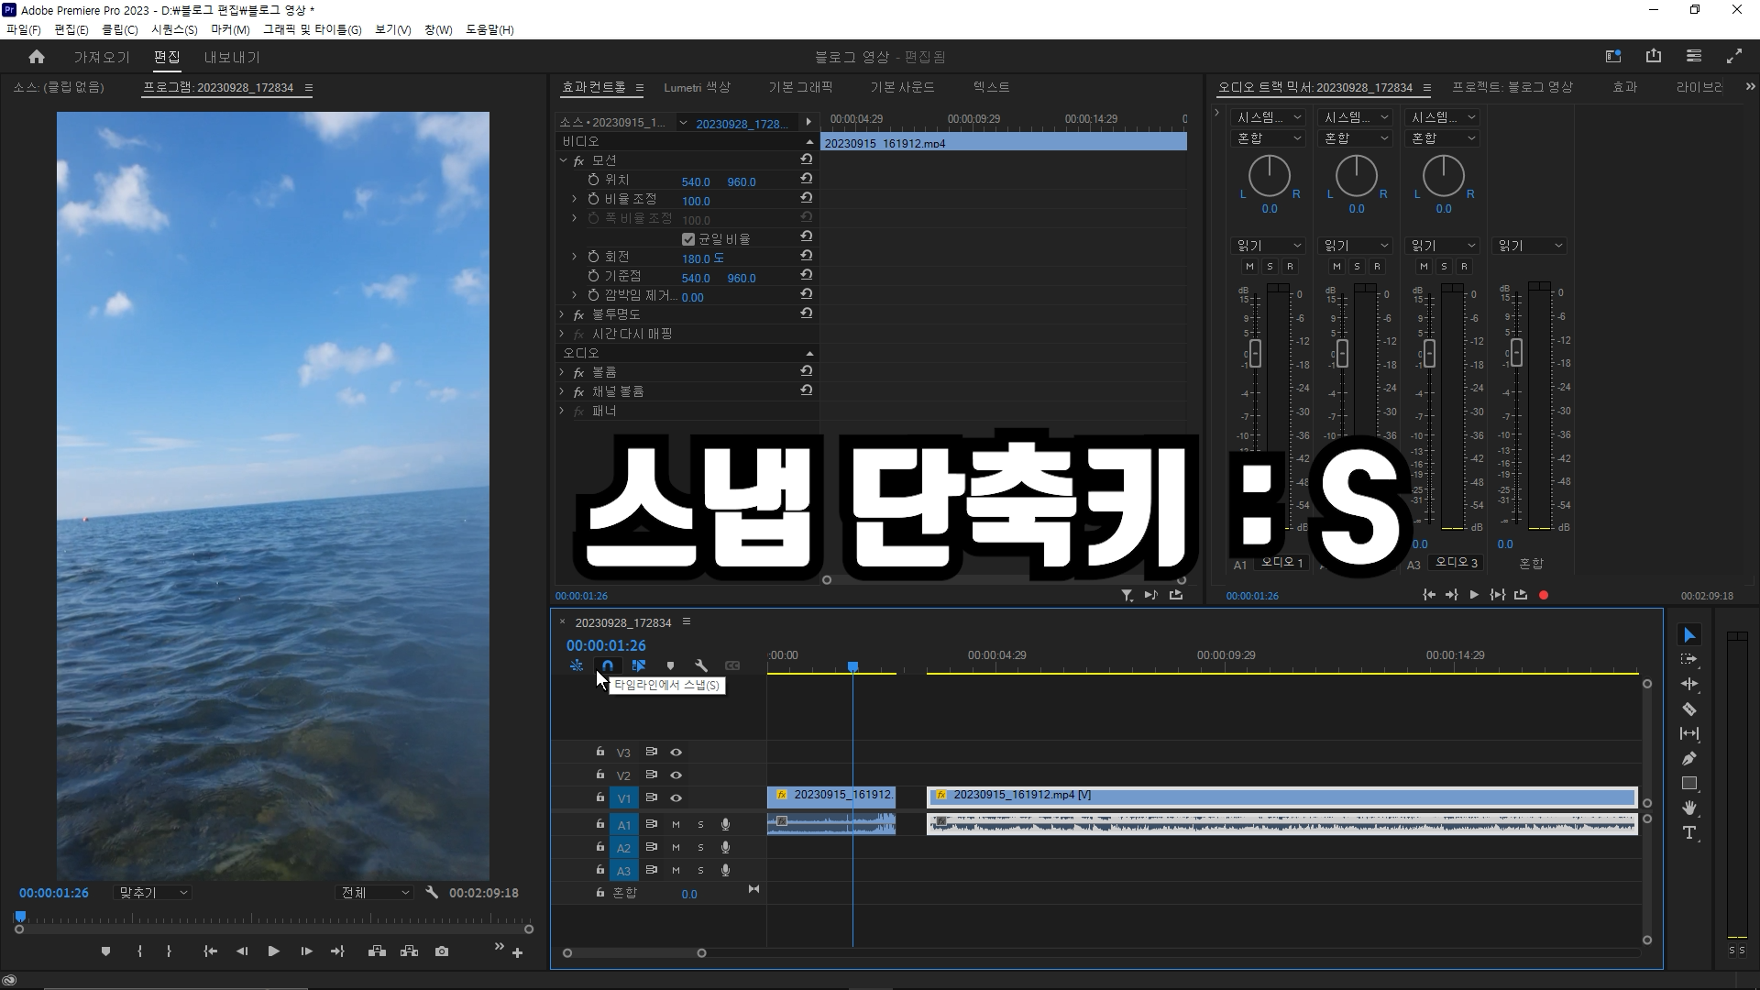Image resolution: width=1760 pixels, height=990 pixels.
Task: Open the 맞추기 zoom level dropdown
Action: [151, 892]
